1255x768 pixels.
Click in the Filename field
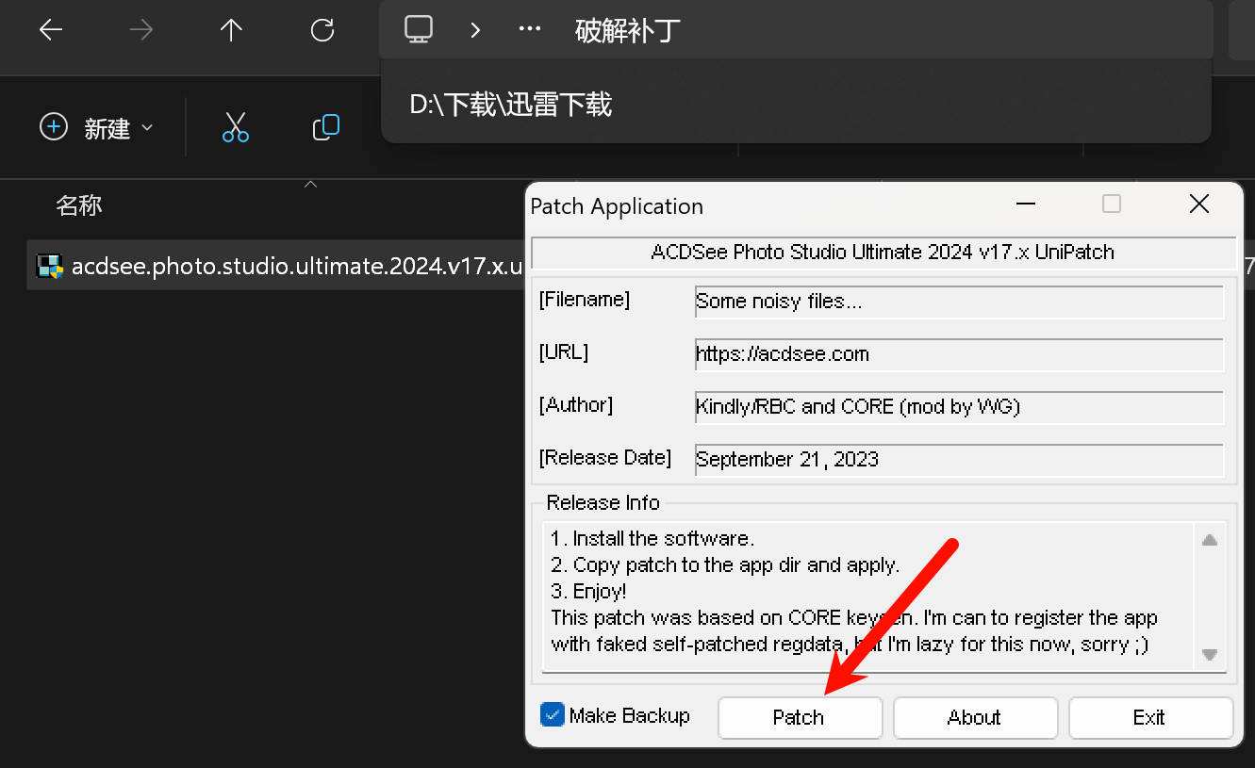coord(959,302)
